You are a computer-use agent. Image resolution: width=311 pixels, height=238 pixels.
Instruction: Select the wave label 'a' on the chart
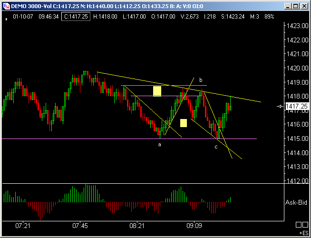[x=159, y=145]
